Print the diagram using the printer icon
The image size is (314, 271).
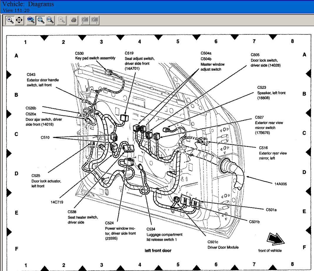(x=74, y=20)
